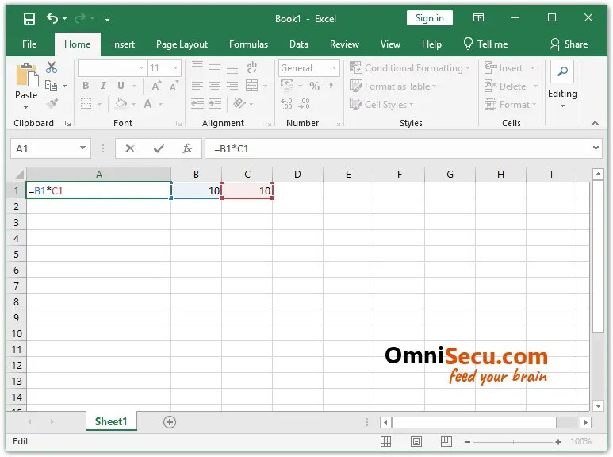
Task: Open the Editing group menu
Action: (x=562, y=85)
